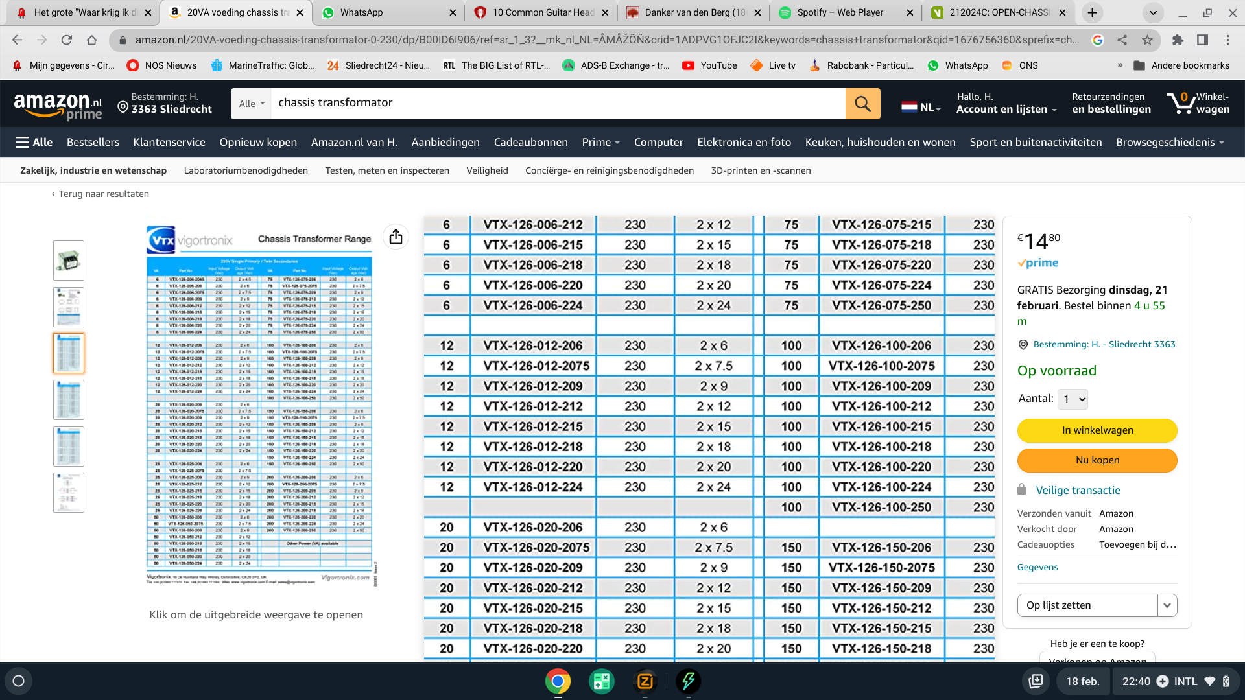Screen dimensions: 1245x700
Task: Click into the Amazon search field
Action: (558, 104)
